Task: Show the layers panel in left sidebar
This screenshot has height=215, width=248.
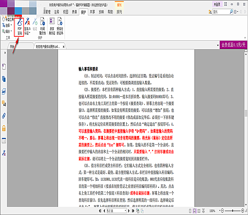Action: [x=4, y=91]
